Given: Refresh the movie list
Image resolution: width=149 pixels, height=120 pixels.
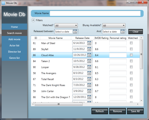Looking at the screenshot, I should (100, 111).
